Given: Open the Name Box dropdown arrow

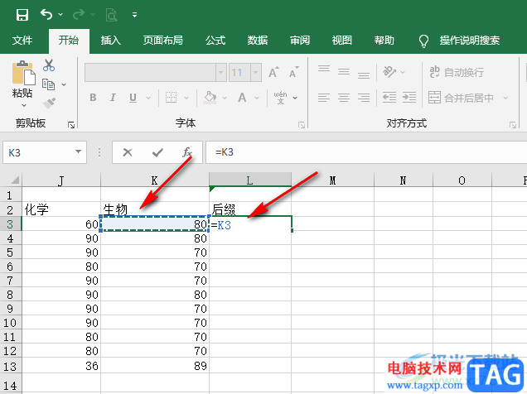Looking at the screenshot, I should click(x=79, y=151).
